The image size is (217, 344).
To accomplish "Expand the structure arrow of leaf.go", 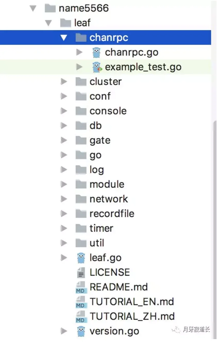I will click(x=64, y=258).
